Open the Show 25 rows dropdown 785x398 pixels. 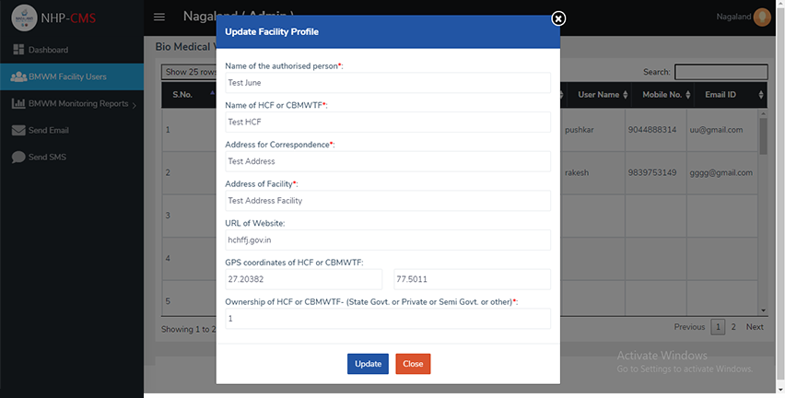click(189, 72)
